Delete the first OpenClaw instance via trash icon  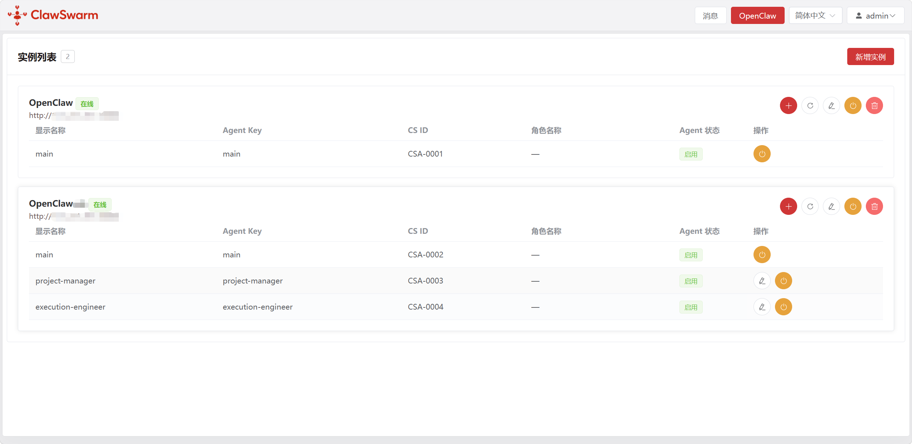click(874, 105)
